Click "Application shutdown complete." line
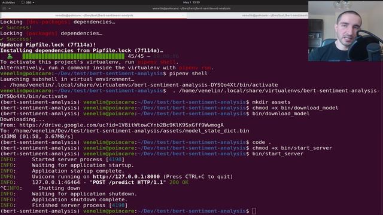The height and width of the screenshot is (215, 383). [x=80, y=199]
